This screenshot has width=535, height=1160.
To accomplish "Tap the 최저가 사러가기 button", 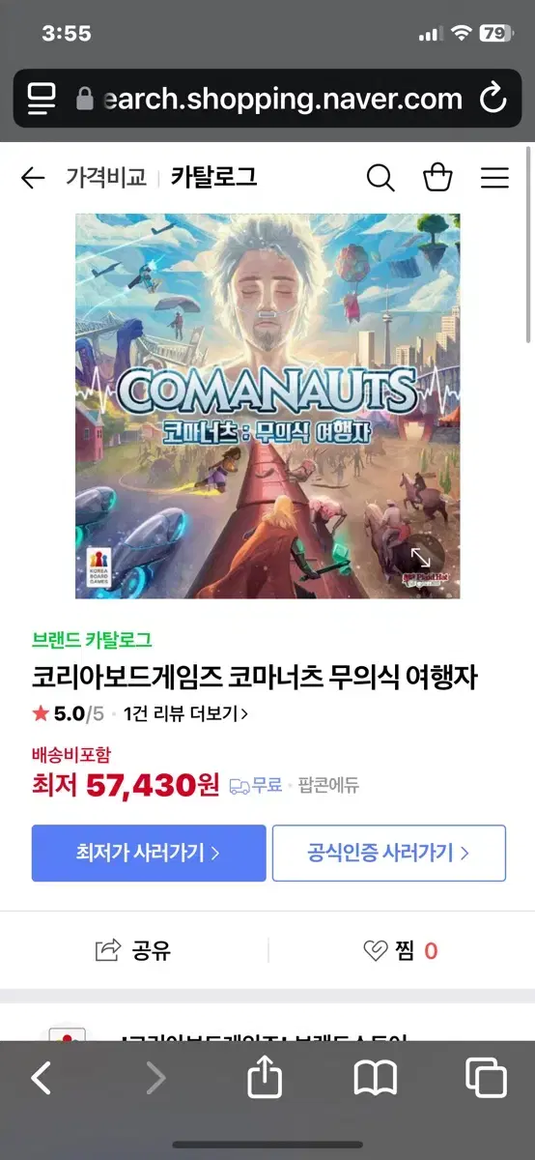I will click(149, 853).
